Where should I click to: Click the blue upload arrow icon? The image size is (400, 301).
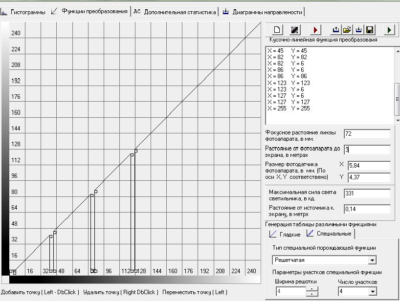tap(335, 30)
